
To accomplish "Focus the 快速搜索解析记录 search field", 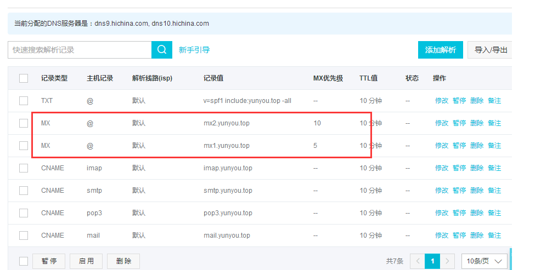I will [80, 50].
